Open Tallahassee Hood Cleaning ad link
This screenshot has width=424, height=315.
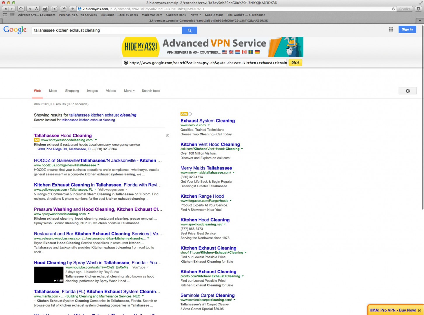point(63,136)
